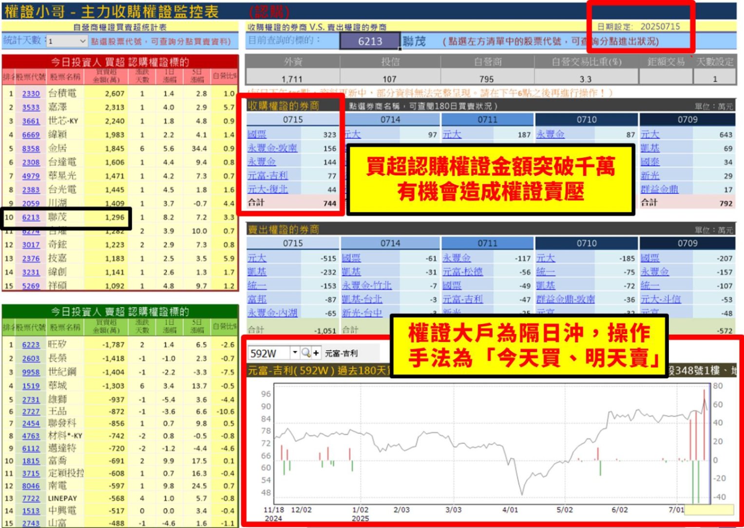The height and width of the screenshot is (528, 744).
Task: Open stock code 2731 雄獅
Action: (31, 399)
